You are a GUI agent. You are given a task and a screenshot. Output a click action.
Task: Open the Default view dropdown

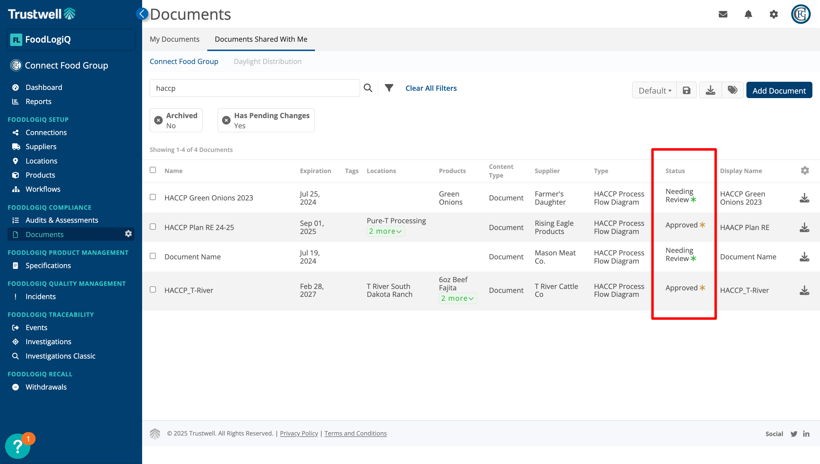pyautogui.click(x=654, y=90)
